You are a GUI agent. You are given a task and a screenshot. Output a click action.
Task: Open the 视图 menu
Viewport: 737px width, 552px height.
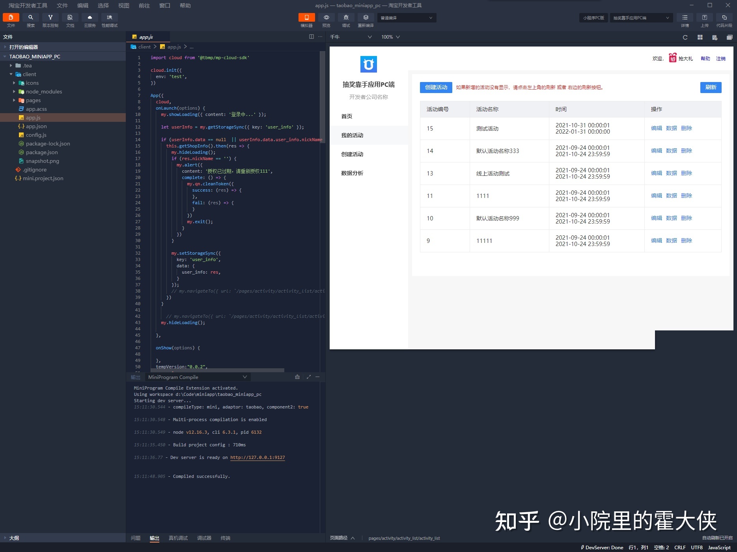tap(124, 6)
